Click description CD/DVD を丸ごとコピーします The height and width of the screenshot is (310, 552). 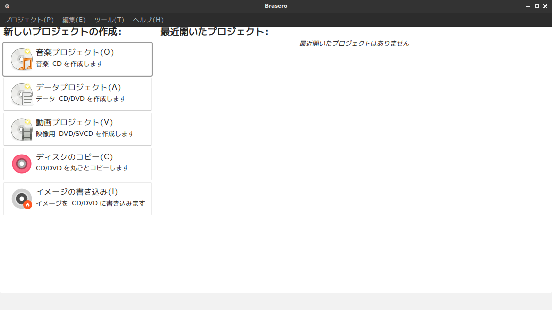(x=82, y=168)
